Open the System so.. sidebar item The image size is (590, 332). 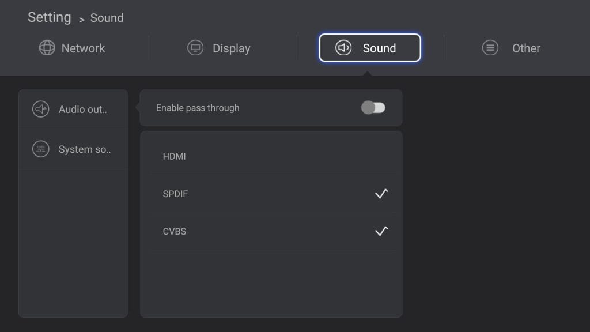point(73,149)
